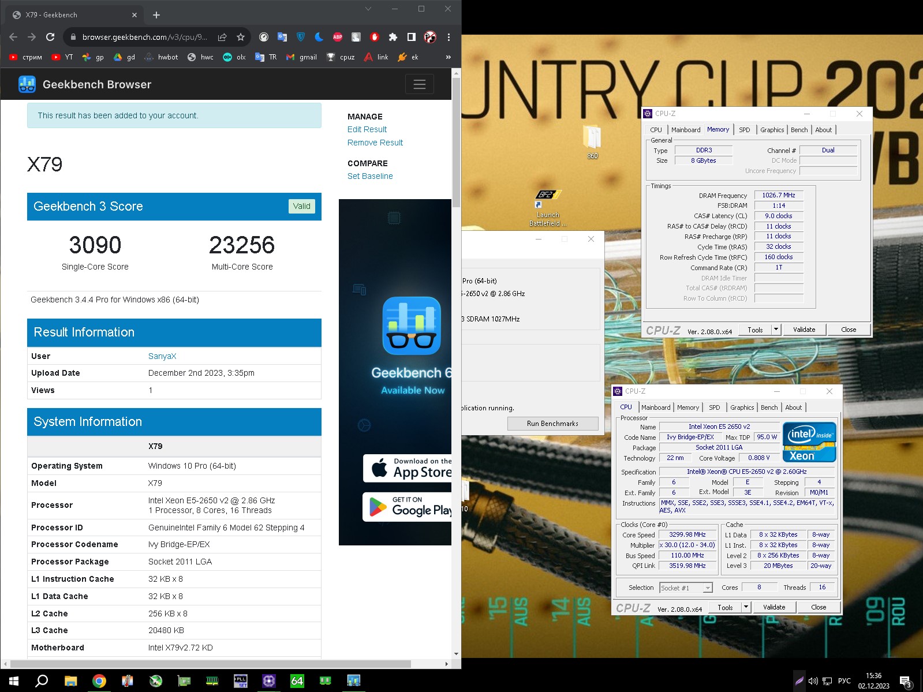Click Validate in upper CPU-Z window
923x692 pixels.
(804, 330)
